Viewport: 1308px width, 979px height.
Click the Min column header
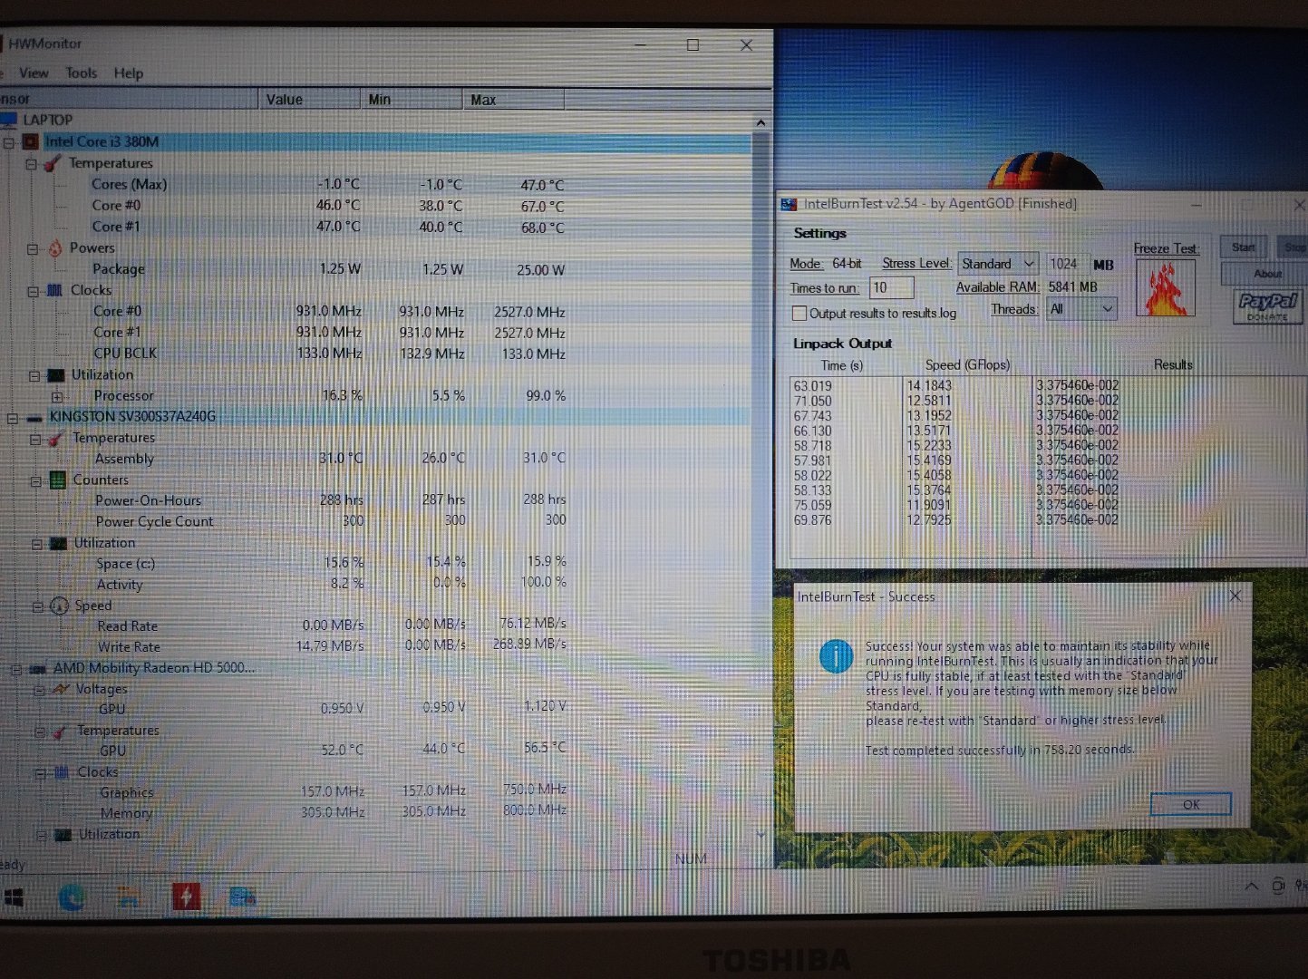point(412,100)
